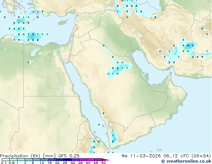212x164 pixels.
Task: Select the 2–5 mm legend color swatch
Action: (29, 160)
